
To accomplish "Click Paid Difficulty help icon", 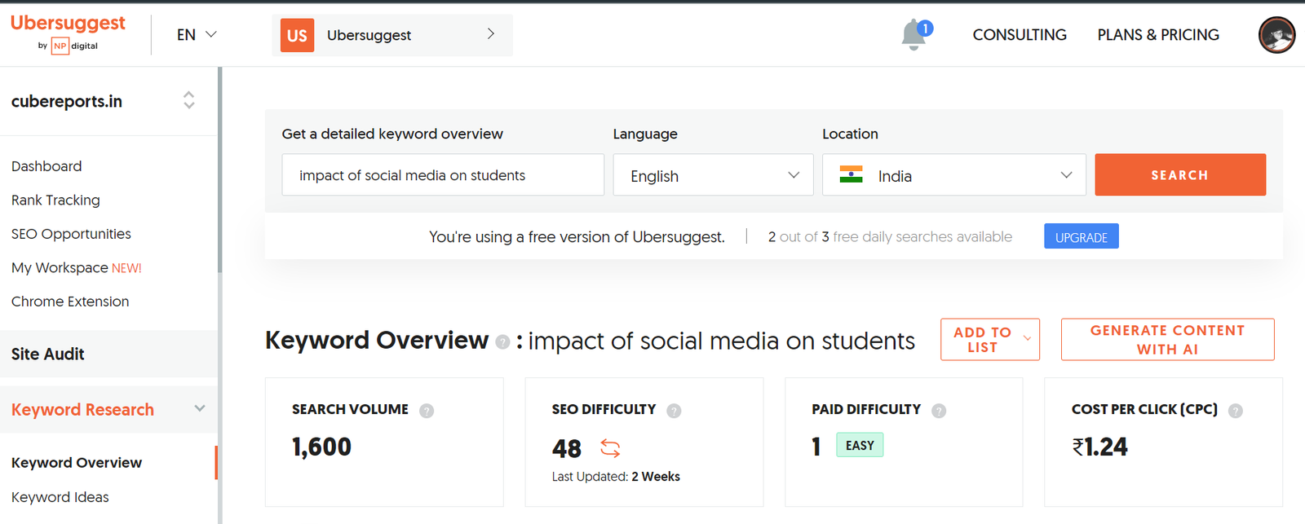I will coord(939,411).
